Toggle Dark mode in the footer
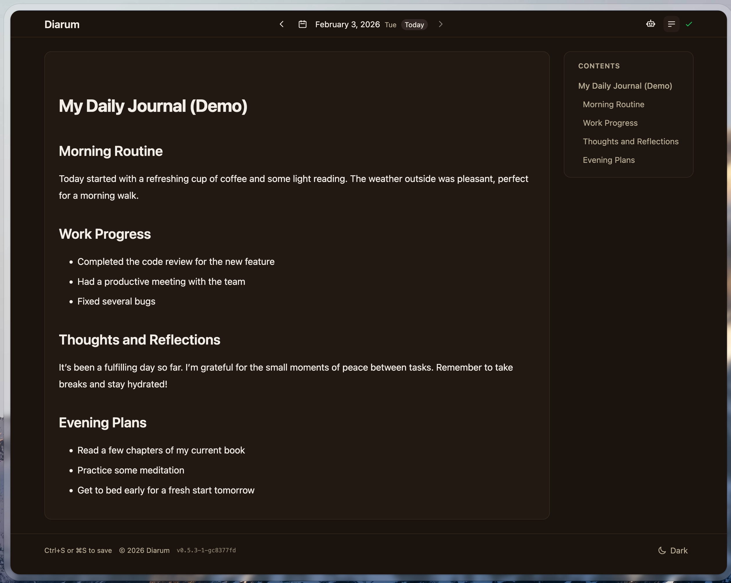Viewport: 731px width, 583px height. [673, 550]
